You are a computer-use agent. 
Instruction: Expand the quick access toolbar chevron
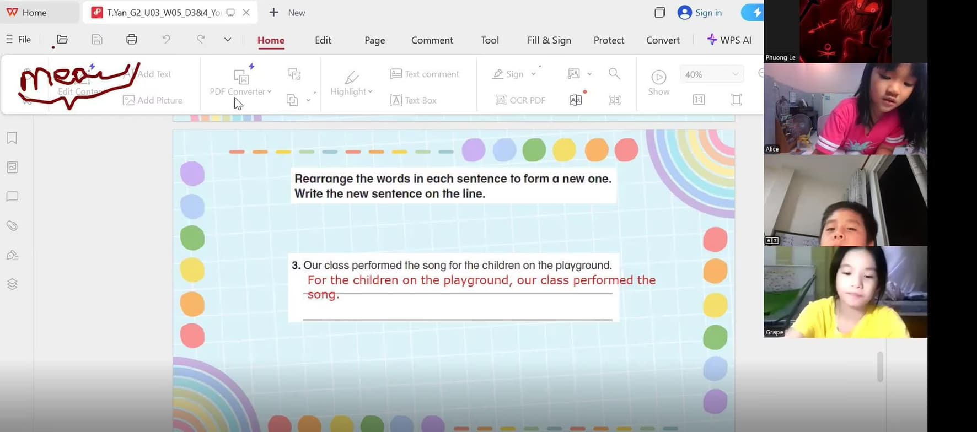click(227, 40)
